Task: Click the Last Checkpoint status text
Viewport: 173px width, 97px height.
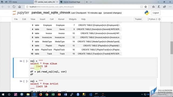Action: click(x=86, y=13)
